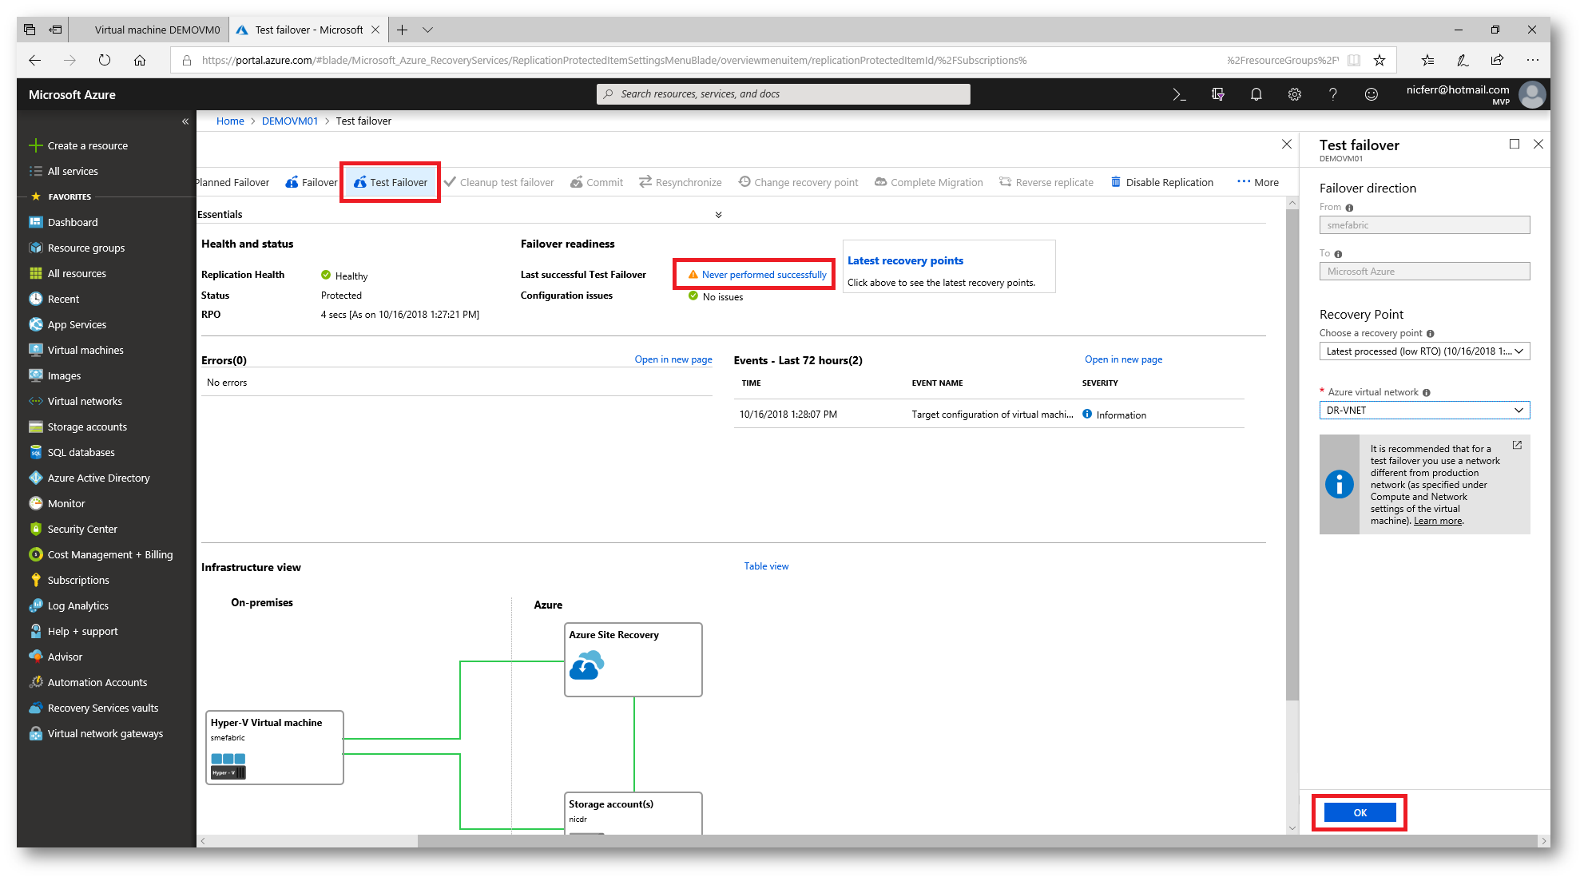Viewport: 1584px width, 881px height.
Task: Open Resource groups in sidebar
Action: tap(86, 248)
